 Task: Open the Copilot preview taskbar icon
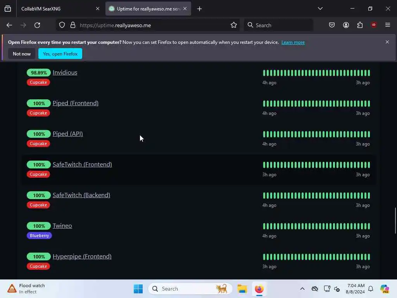(x=385, y=289)
